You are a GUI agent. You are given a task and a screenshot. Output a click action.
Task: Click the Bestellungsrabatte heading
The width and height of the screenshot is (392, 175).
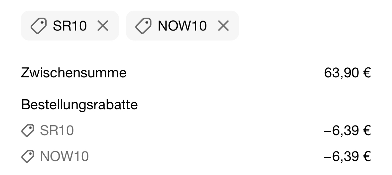[x=79, y=104]
